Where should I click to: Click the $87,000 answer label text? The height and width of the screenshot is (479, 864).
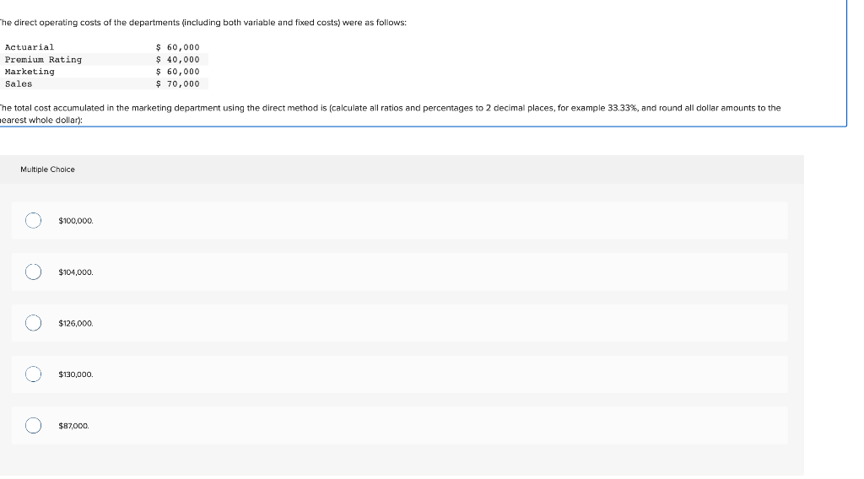tap(74, 426)
